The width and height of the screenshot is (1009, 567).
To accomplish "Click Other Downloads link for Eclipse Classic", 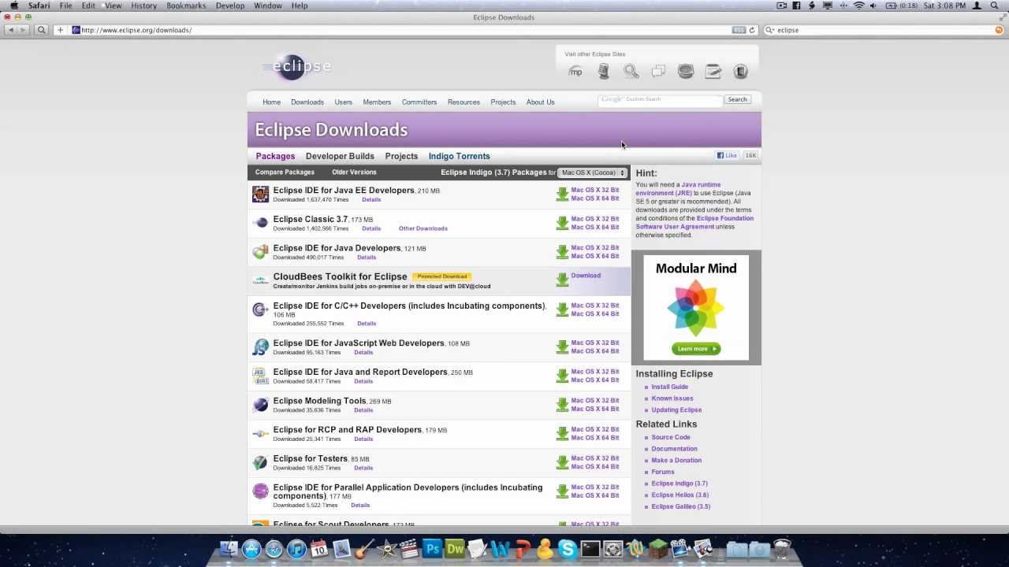I will 423,228.
